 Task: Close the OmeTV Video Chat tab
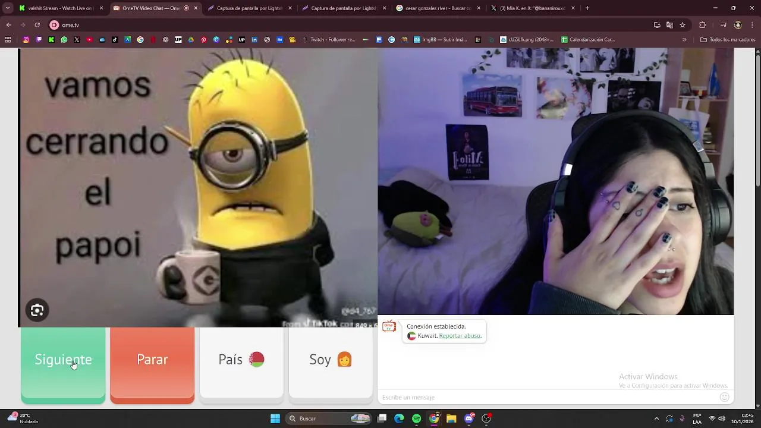[x=196, y=8]
